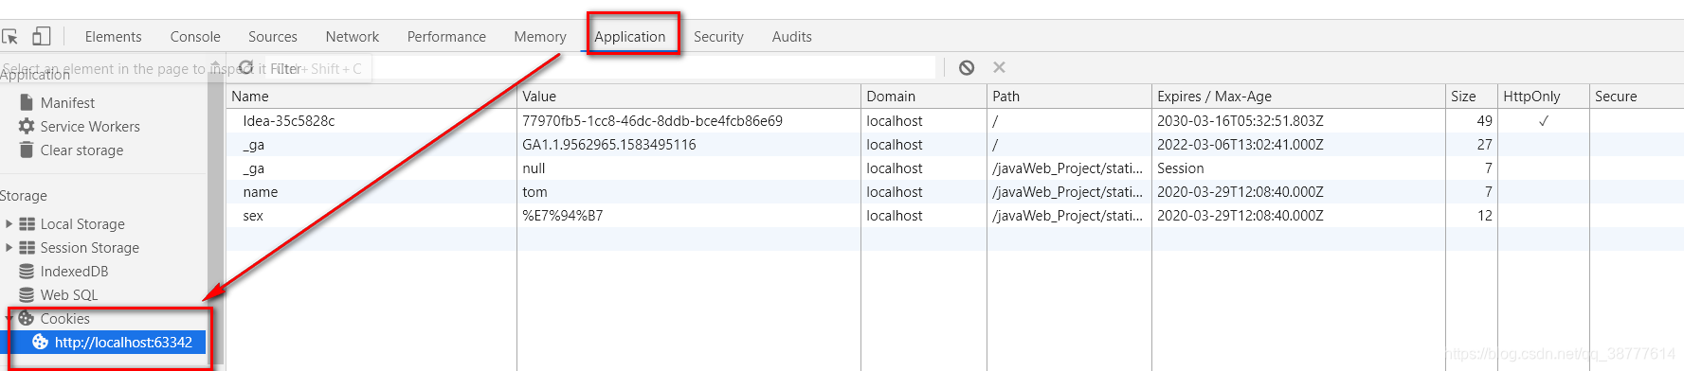Click the delete selected cookie X icon

pyautogui.click(x=999, y=67)
